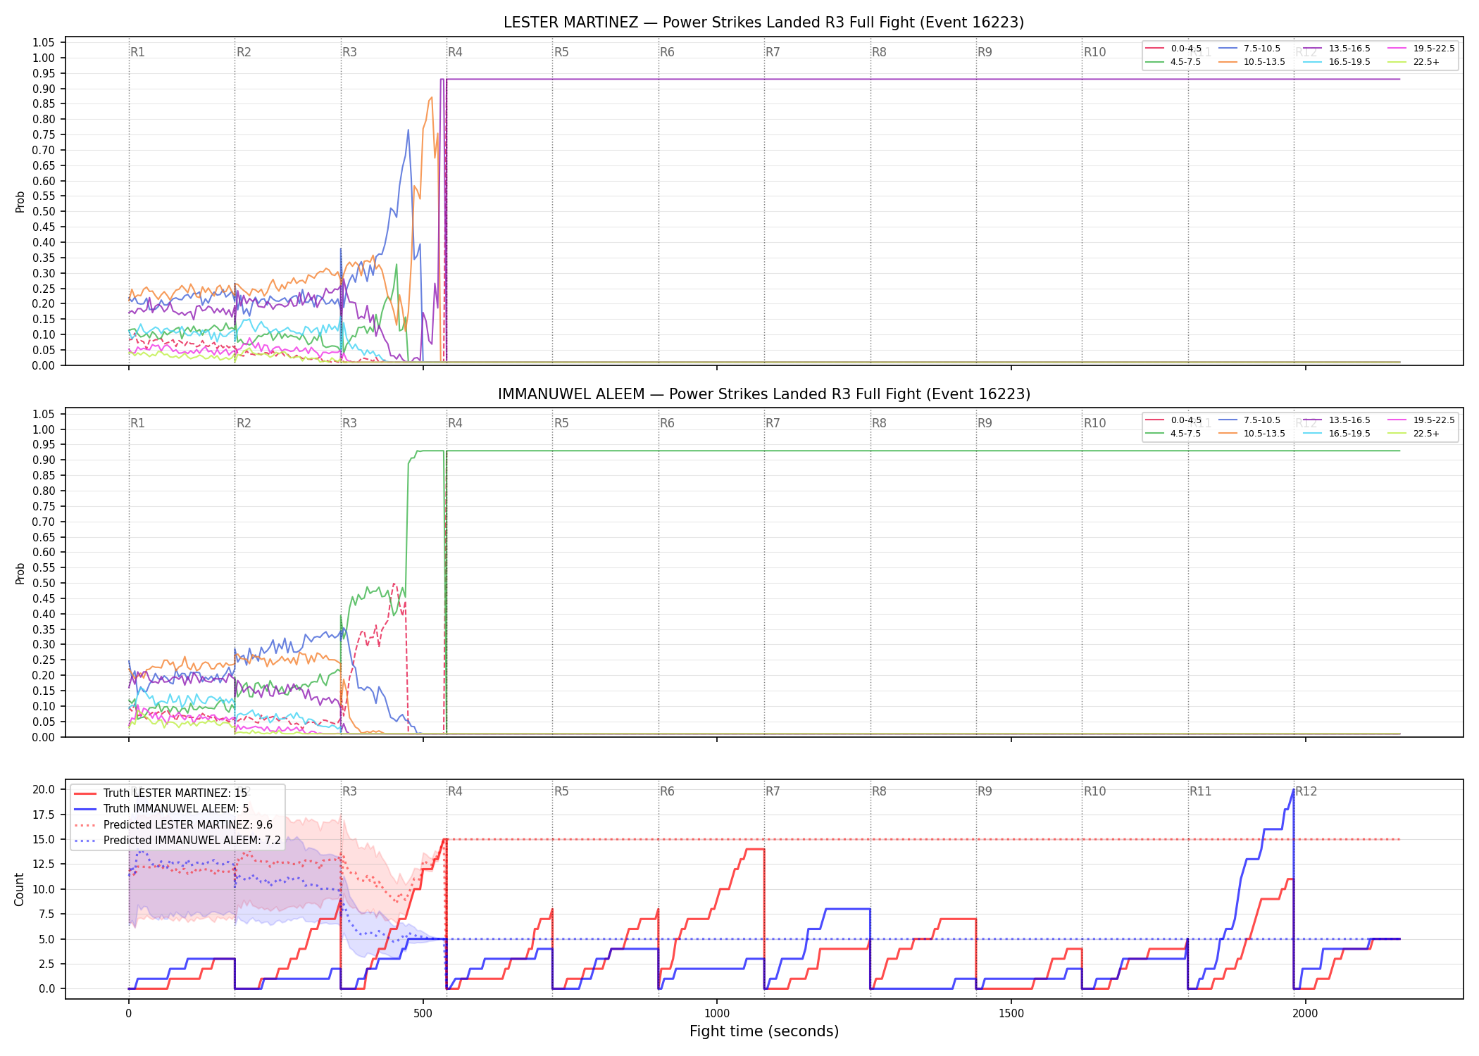Image resolution: width=1479 pixels, height=1056 pixels.
Task: Select Predicted IMMANUWEL ALEEM: 7.2 legend item
Action: (177, 840)
